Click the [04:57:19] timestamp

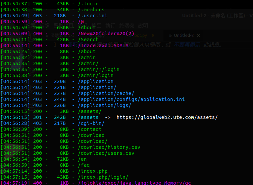pyautogui.click(x=15, y=183)
